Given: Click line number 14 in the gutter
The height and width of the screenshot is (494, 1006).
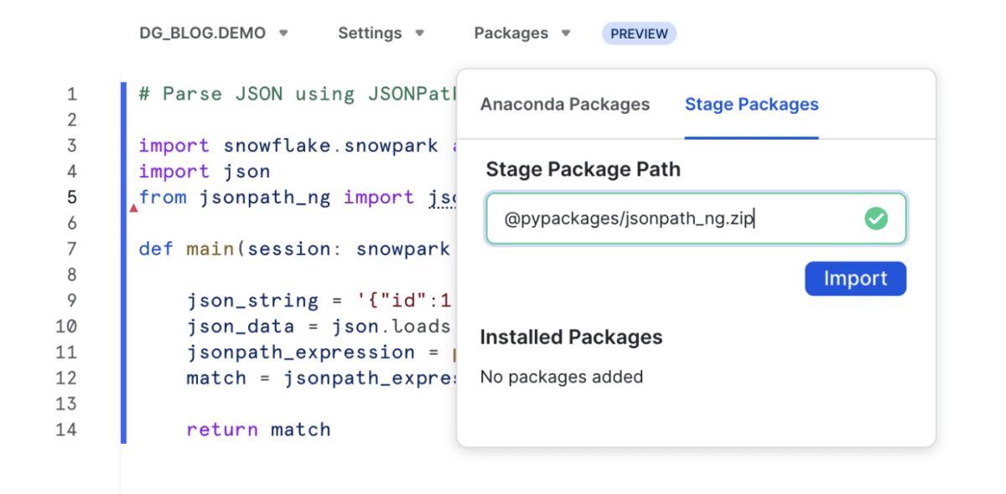Looking at the screenshot, I should pyautogui.click(x=66, y=430).
